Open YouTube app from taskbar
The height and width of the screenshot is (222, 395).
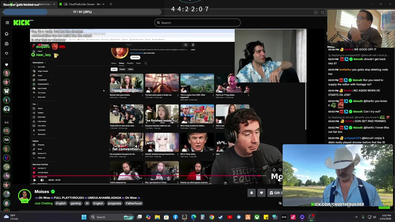pos(230,217)
